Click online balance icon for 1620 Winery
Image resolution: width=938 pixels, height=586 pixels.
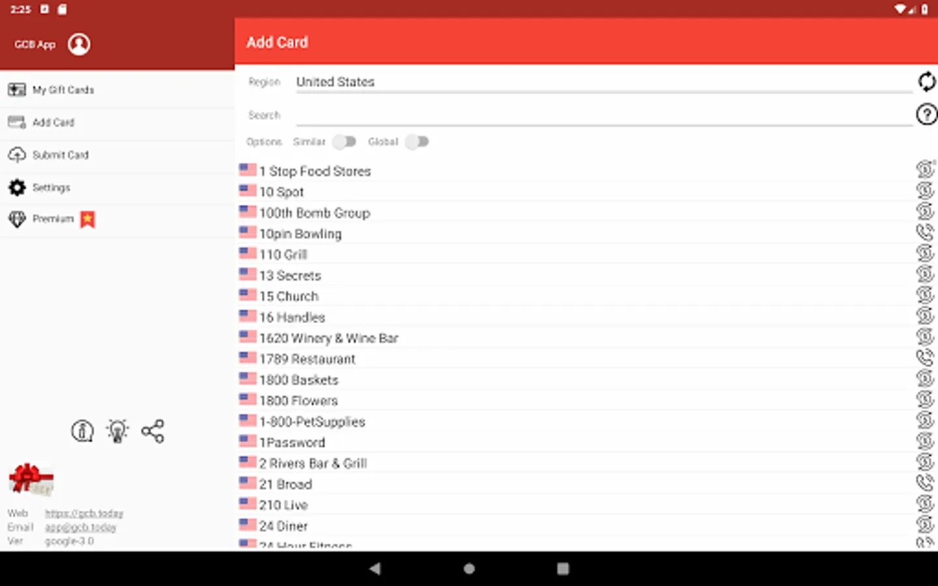click(925, 336)
